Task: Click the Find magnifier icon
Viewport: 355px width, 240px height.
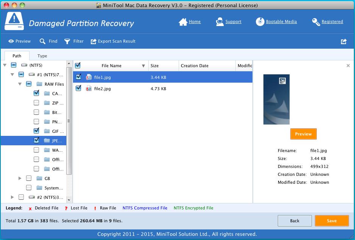Action: tap(42, 41)
